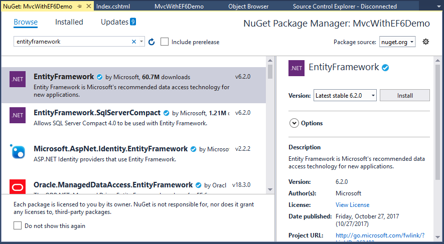Screen dimensions: 444x244
Task: Click the detail pane .NET package icon
Action: pyautogui.click(x=297, y=68)
